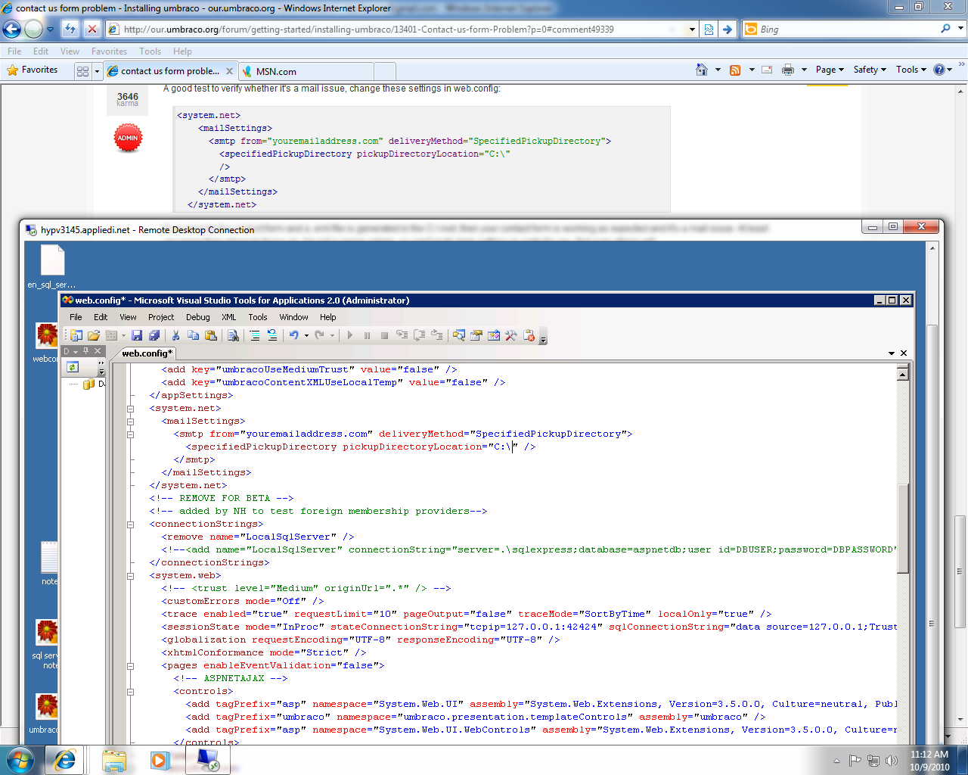
Task: Click the Undo arrow icon
Action: 294,335
